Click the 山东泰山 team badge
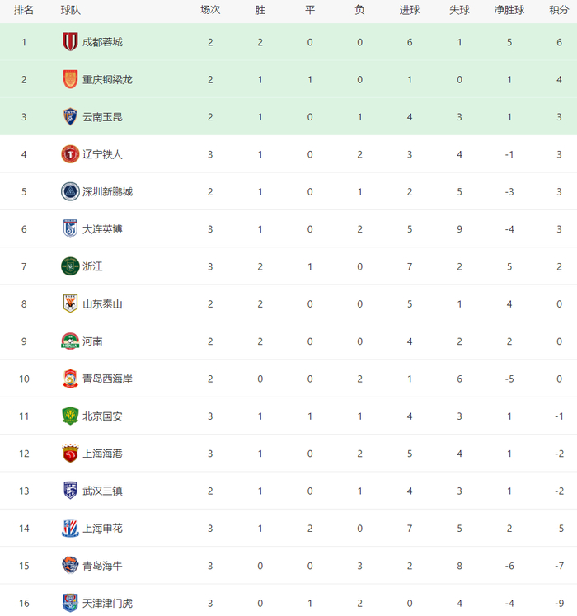The width and height of the screenshot is (577, 616). coord(70,303)
